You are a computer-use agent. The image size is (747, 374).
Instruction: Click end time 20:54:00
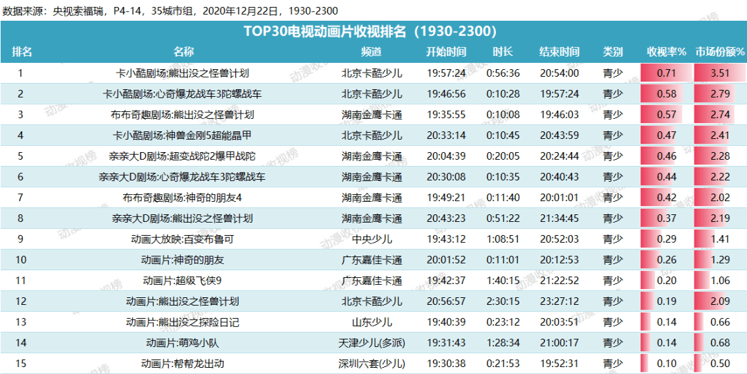click(560, 73)
